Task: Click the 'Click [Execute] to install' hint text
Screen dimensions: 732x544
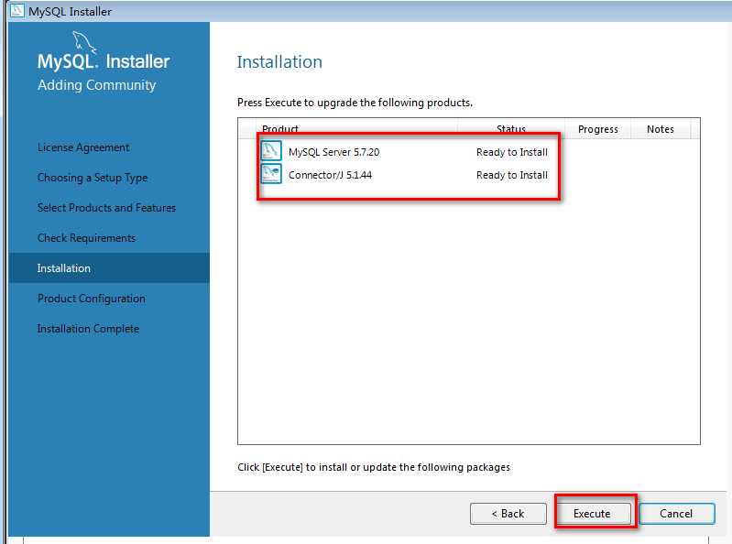Action: [x=374, y=467]
